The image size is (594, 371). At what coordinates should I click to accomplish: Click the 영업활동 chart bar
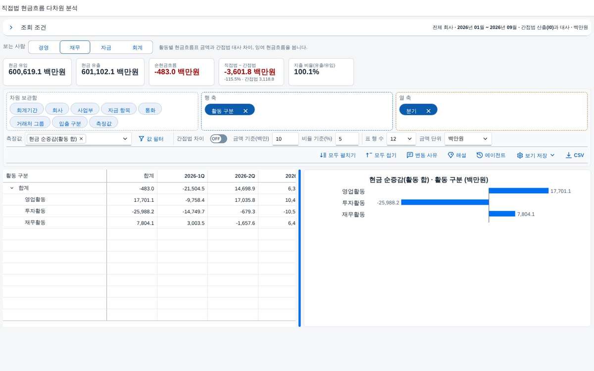coord(518,191)
